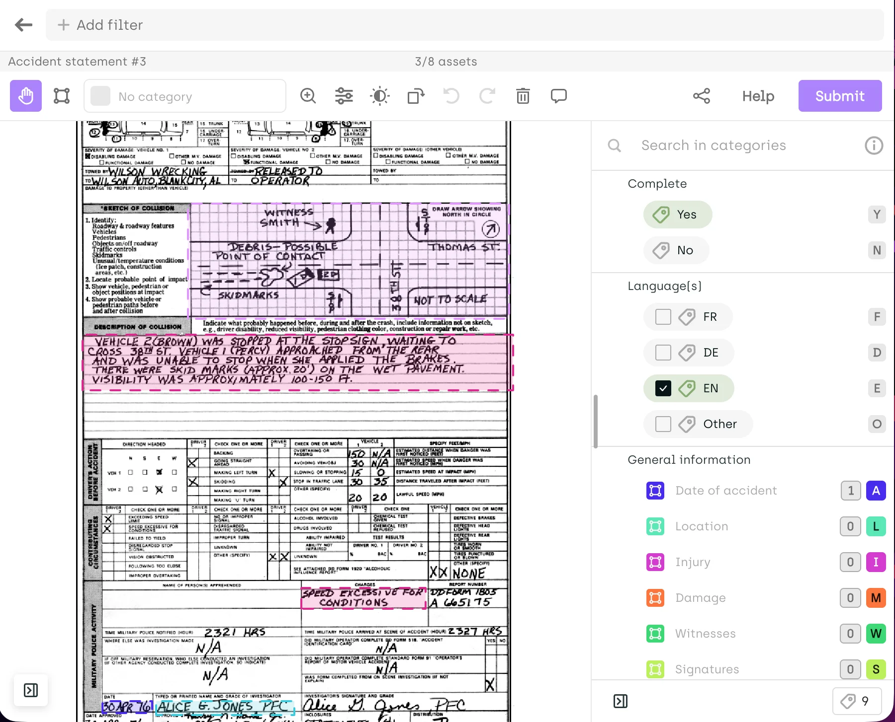Open the comment bubble tool
This screenshot has height=722, width=895.
click(x=559, y=96)
